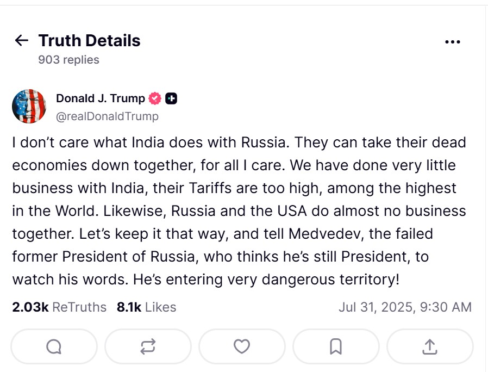
Task: Like the post with the heart icon
Action: [241, 346]
